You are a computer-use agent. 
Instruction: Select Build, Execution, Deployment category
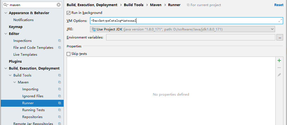click(34, 68)
